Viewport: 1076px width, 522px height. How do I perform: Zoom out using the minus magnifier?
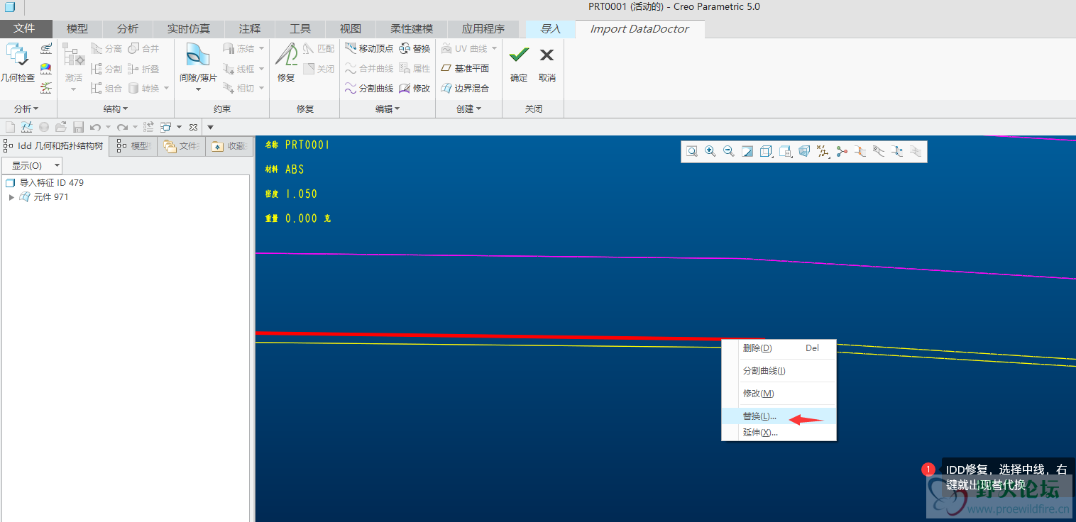click(x=729, y=151)
